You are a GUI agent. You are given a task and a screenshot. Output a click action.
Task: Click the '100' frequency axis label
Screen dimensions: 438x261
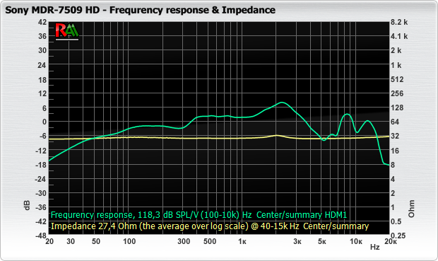click(x=129, y=241)
